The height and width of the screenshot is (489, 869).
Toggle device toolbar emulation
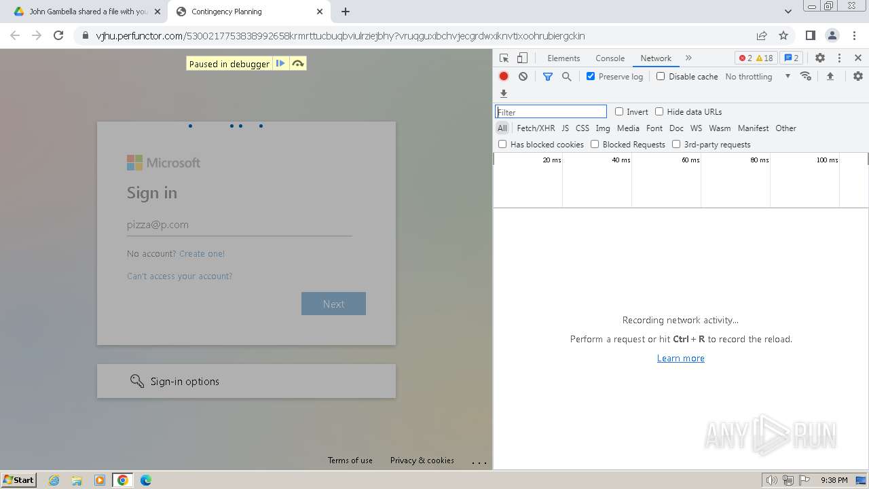522,58
